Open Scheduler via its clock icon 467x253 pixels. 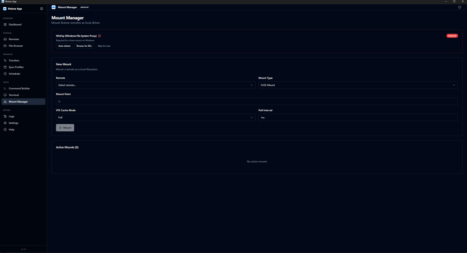[x=5, y=74]
